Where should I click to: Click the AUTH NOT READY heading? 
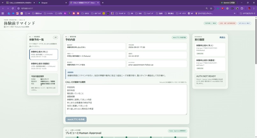coord(206,76)
